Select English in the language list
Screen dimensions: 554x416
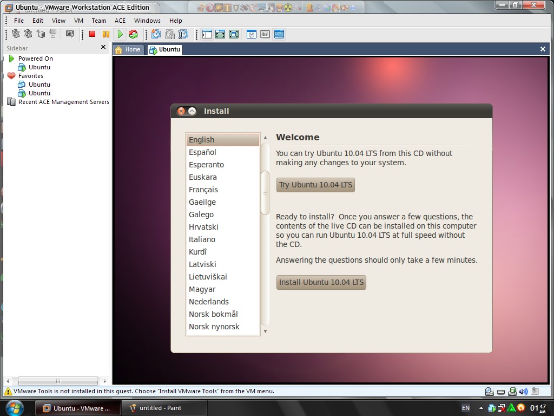pos(222,140)
